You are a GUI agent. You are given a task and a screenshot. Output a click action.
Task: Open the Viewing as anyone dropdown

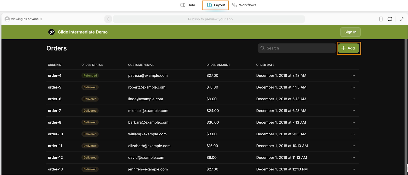[24, 19]
